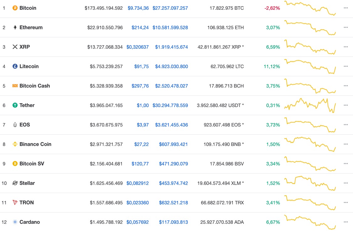Screen dimensions: 353x231
Task: Select EOS market cap $3.670.675.975
Action: 106,125
